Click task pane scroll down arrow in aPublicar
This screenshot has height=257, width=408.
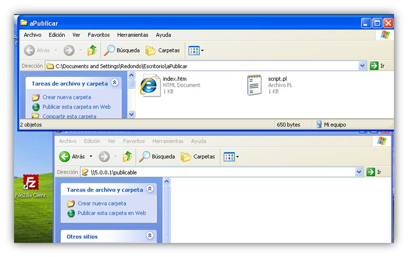click(132, 114)
